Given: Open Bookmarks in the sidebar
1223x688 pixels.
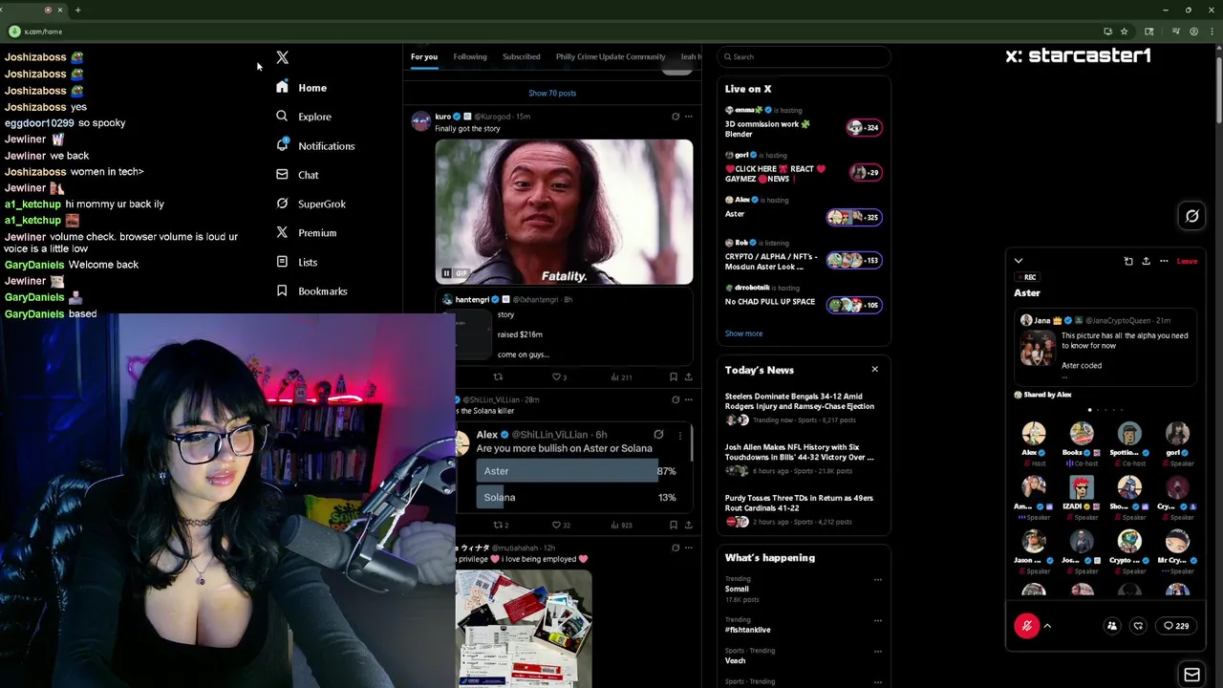Looking at the screenshot, I should point(311,291).
